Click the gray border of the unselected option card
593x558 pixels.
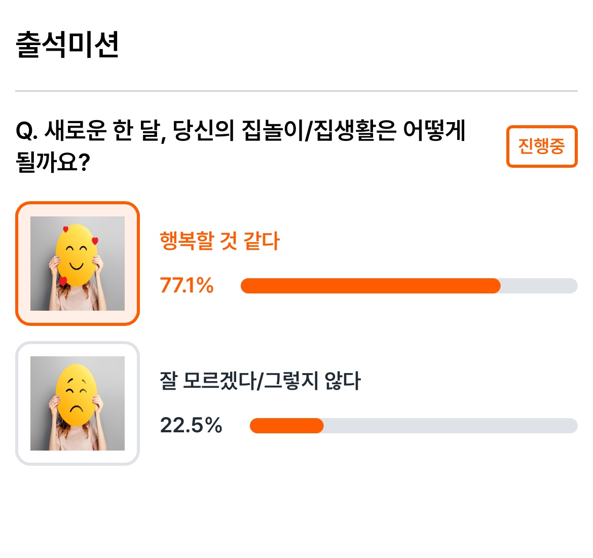coord(78,343)
